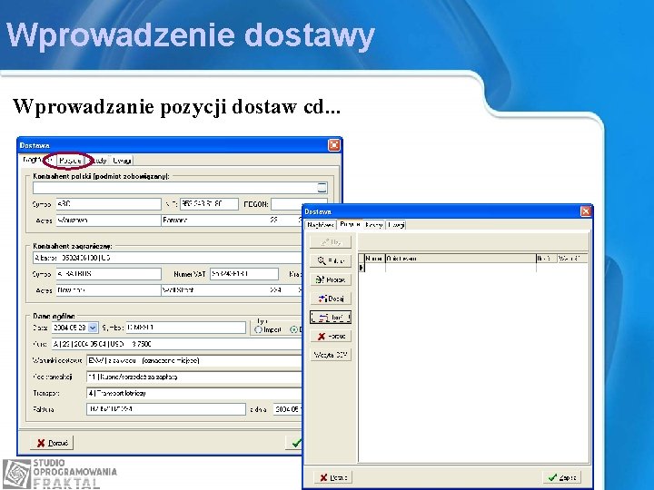The height and width of the screenshot is (490, 654).
Task: Click the circled Pozycje tab in the back window
Action: tap(70, 161)
